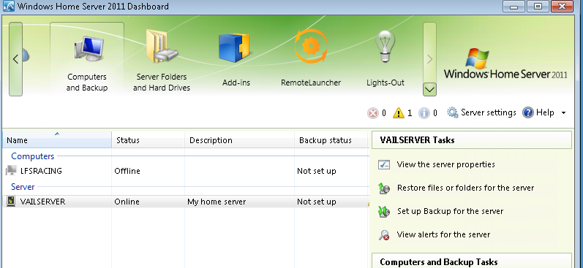The image size is (583, 268).
Task: Collapse the Computers group header
Action: (x=33, y=156)
